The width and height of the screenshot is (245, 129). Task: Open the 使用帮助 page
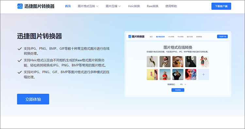coord(171,6)
